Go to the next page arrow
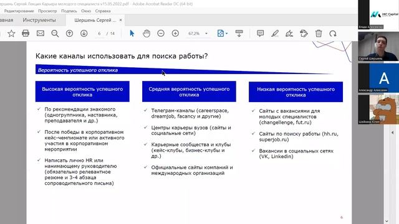This screenshot has width=399, height=224. tap(84, 33)
